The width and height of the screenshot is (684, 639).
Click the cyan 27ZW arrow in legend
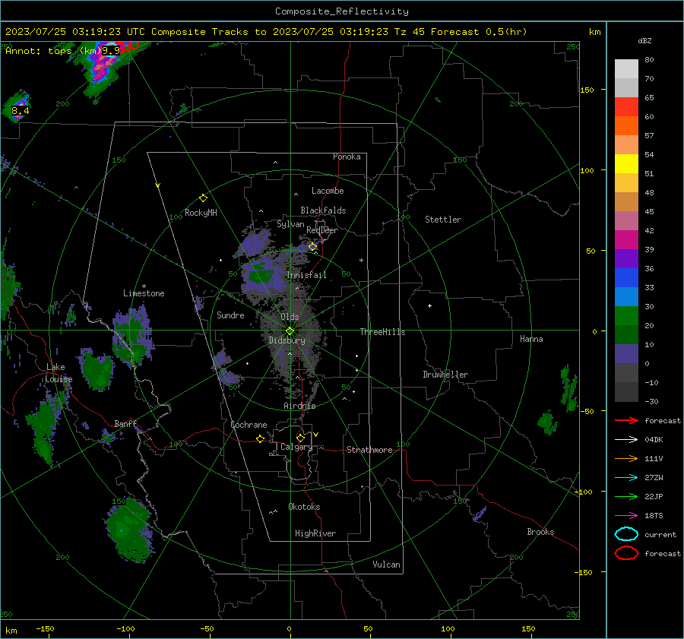click(626, 478)
